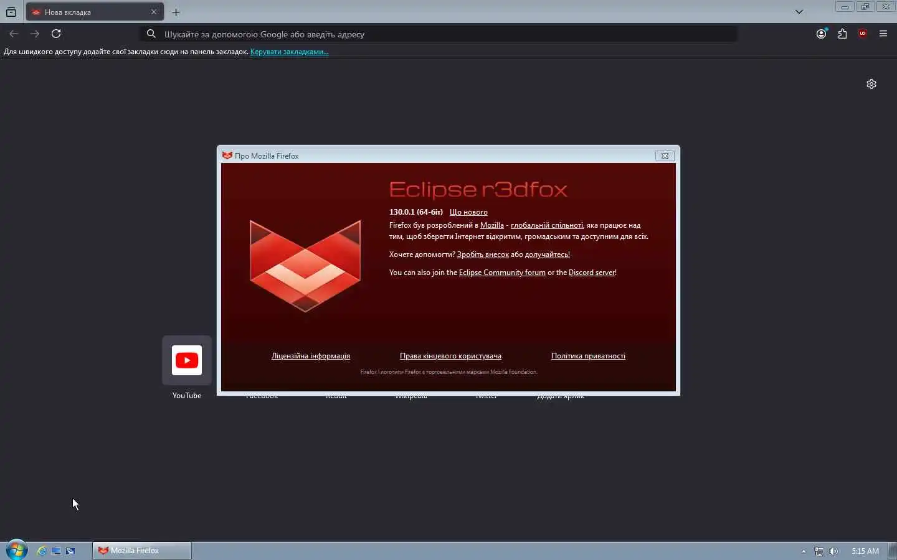
Task: Open new tab page settings gear
Action: [x=871, y=84]
